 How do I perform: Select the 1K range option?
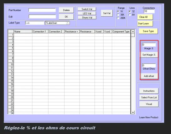tap(118, 12)
